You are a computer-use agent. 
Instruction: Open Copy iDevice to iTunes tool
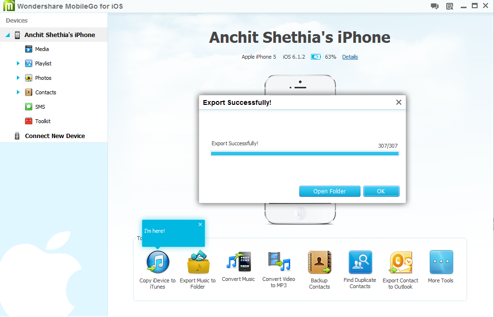pos(158,270)
